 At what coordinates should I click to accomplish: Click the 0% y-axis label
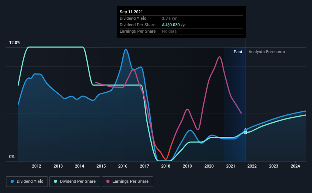12,157
